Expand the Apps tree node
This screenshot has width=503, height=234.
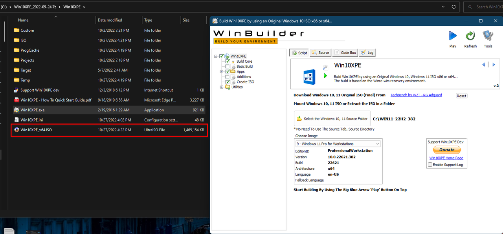[222, 71]
